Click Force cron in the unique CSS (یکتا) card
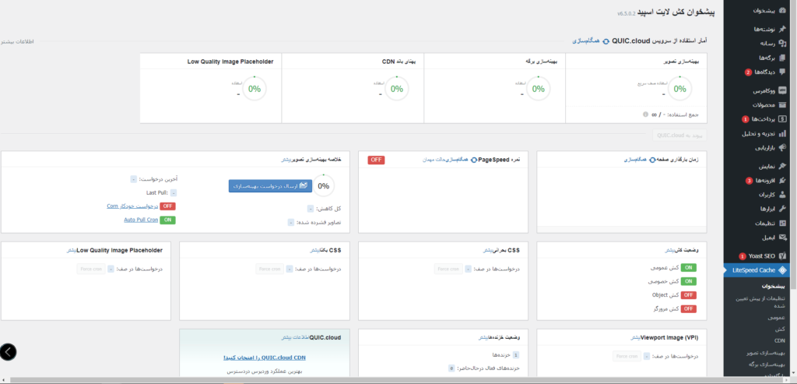797x384 pixels. click(x=270, y=269)
